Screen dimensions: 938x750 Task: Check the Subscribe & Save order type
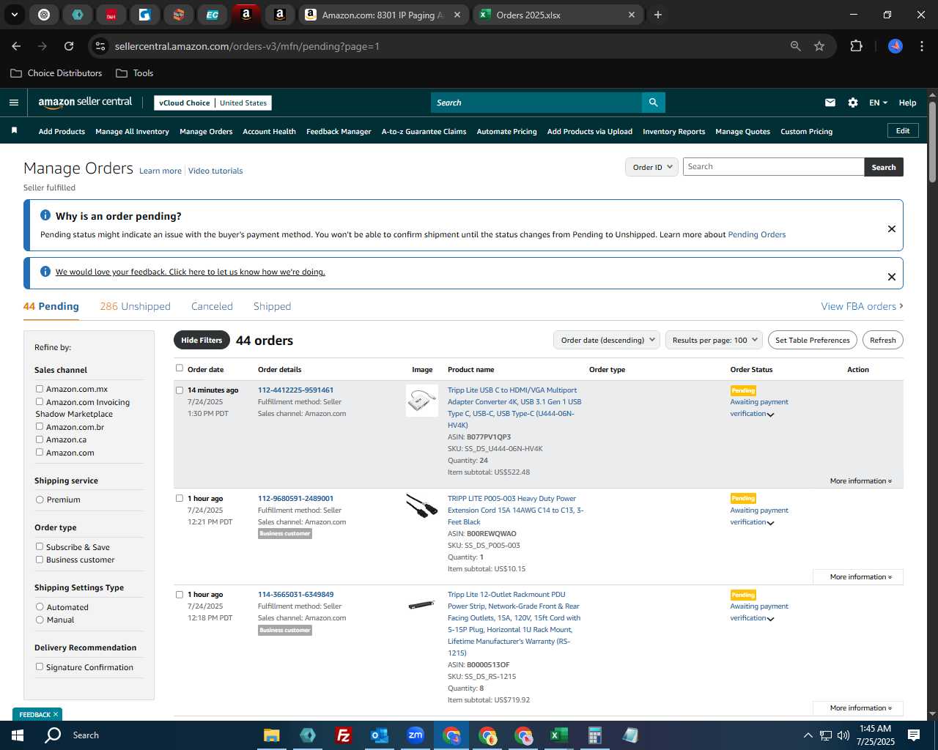40,546
